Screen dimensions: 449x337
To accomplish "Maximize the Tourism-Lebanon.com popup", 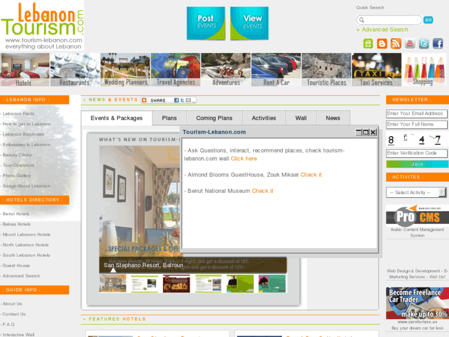I will point(366,132).
